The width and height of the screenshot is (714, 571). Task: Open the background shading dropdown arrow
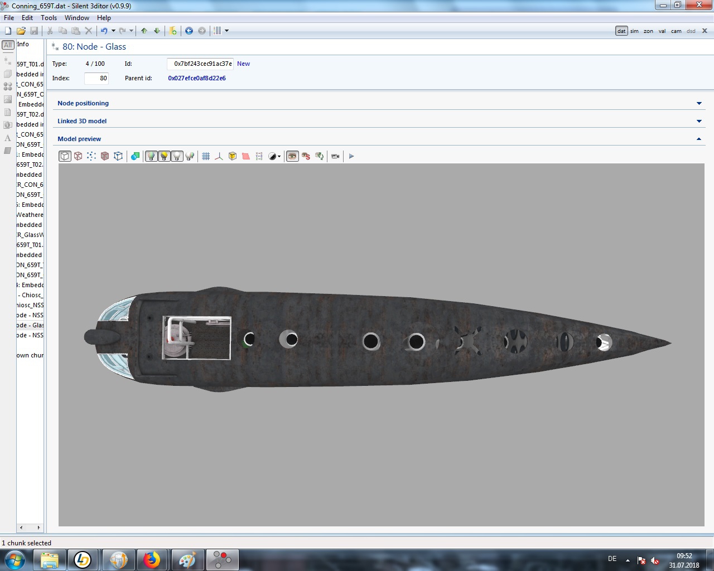click(x=279, y=157)
